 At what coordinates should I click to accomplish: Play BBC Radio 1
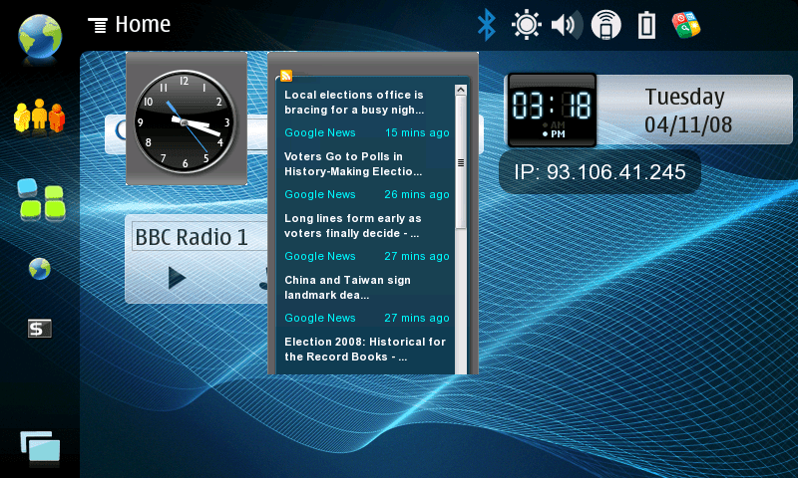pyautogui.click(x=177, y=278)
